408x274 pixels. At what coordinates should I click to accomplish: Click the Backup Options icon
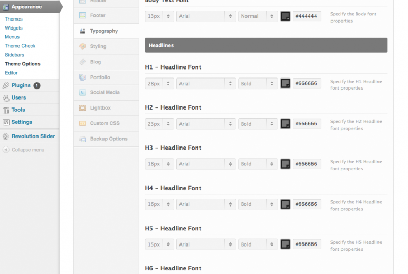pyautogui.click(x=82, y=139)
